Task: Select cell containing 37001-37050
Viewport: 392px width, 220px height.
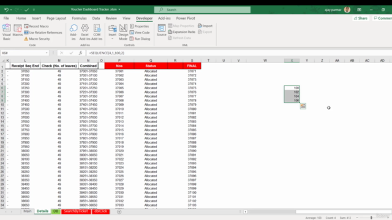Action: (88, 71)
